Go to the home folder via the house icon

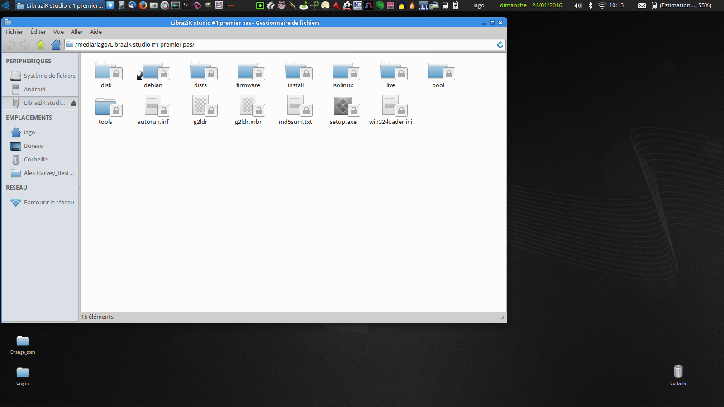[56, 44]
